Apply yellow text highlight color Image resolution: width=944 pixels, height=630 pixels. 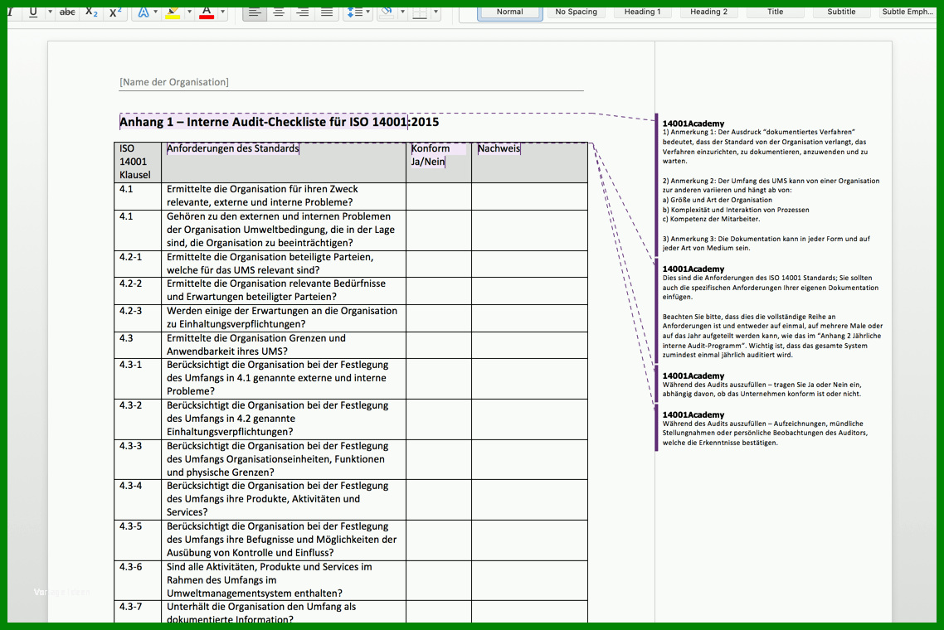173,12
